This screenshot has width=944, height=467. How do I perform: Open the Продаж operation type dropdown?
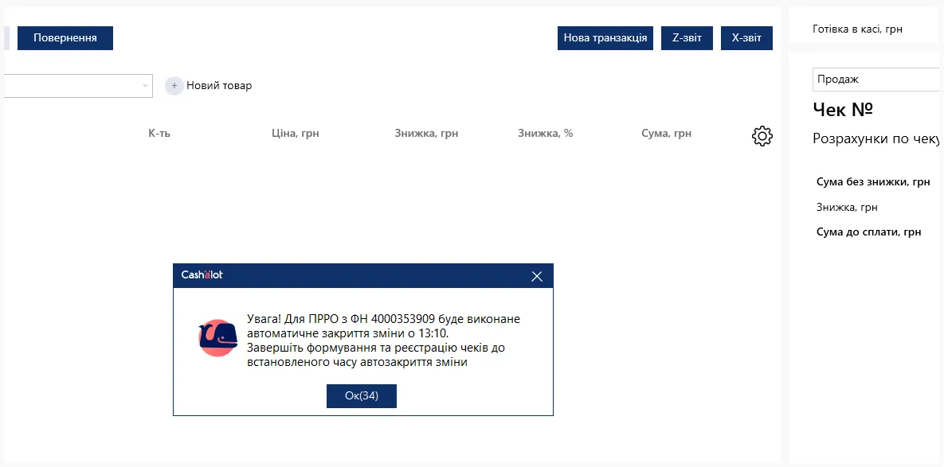878,80
